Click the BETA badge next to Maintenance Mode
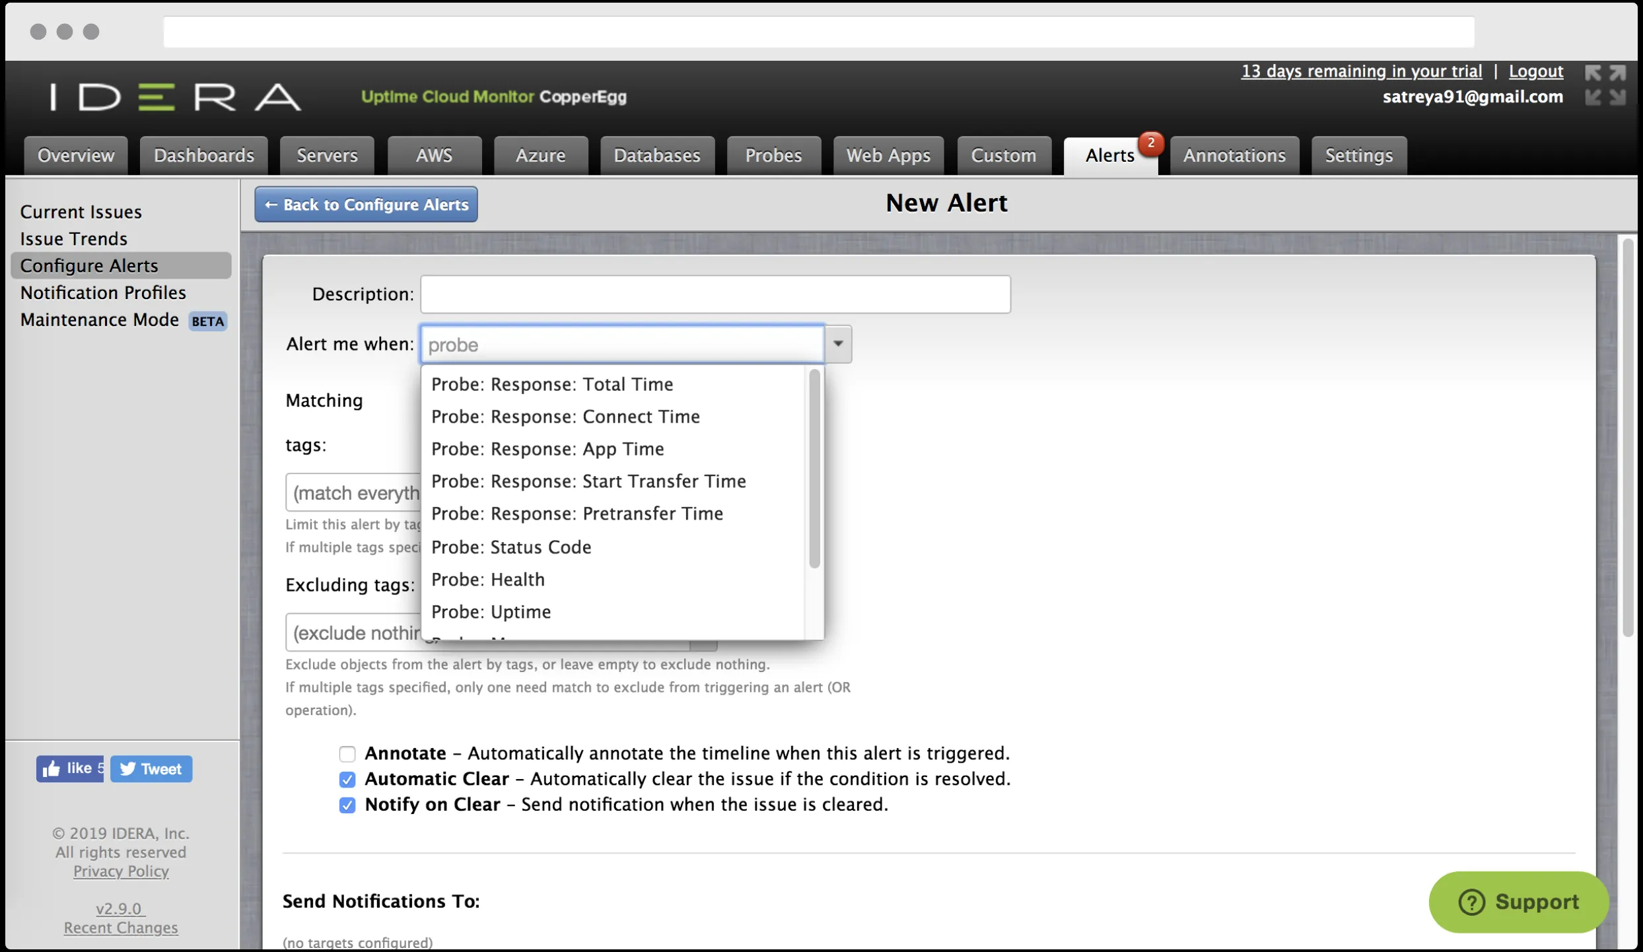 208,321
